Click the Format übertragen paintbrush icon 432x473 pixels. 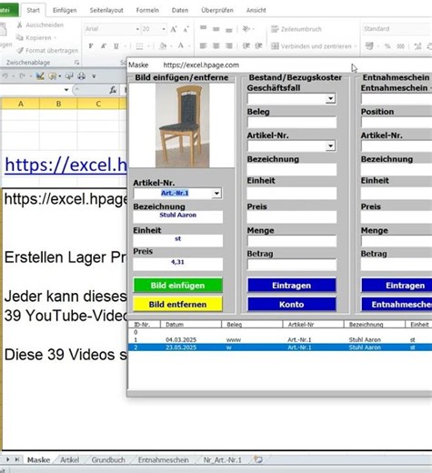click(20, 50)
